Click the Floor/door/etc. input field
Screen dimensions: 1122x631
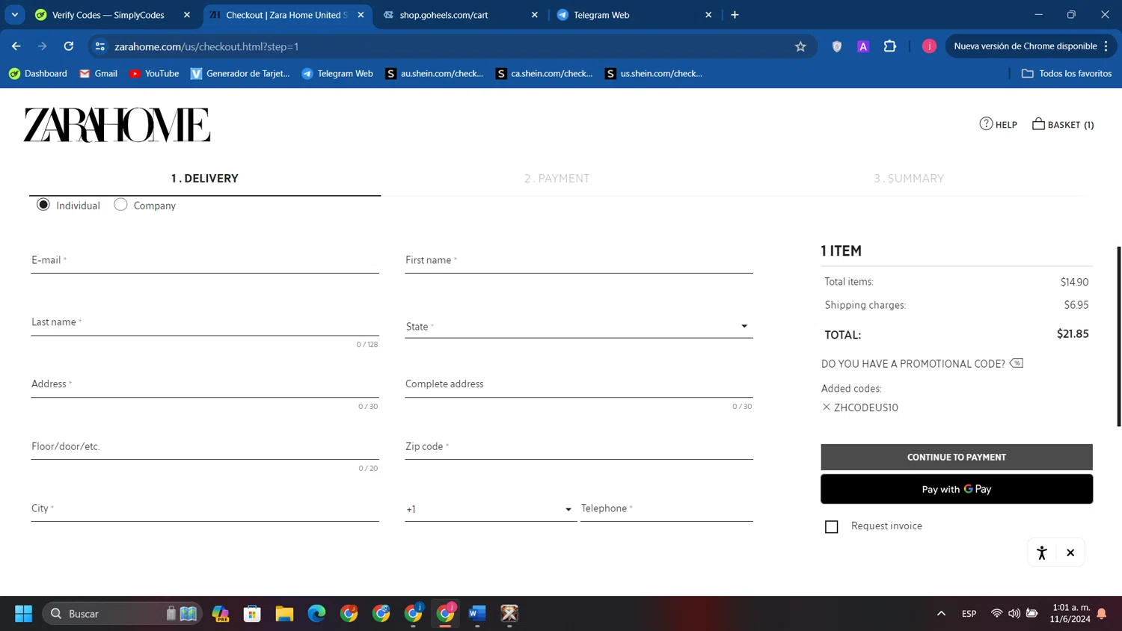[x=205, y=447]
